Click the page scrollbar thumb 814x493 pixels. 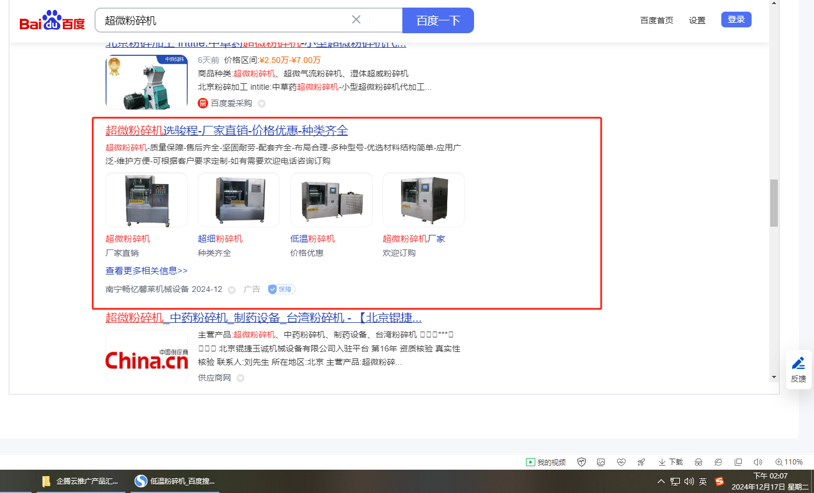[774, 203]
